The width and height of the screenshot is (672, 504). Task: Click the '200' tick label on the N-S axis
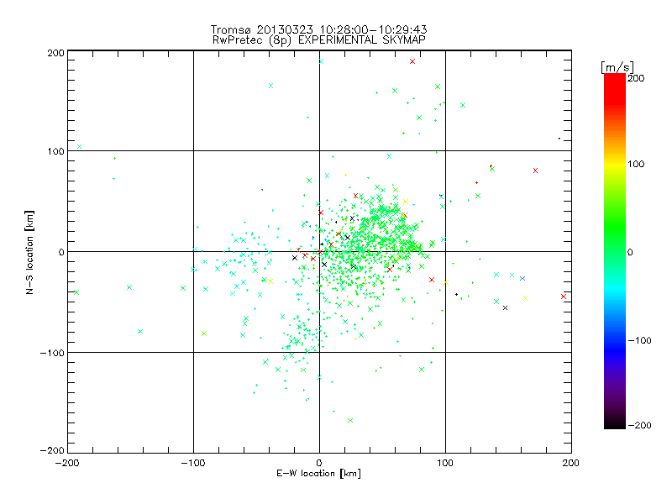[55, 53]
